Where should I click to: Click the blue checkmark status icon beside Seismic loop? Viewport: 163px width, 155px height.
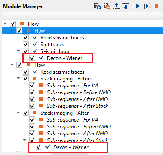[x=35, y=51]
